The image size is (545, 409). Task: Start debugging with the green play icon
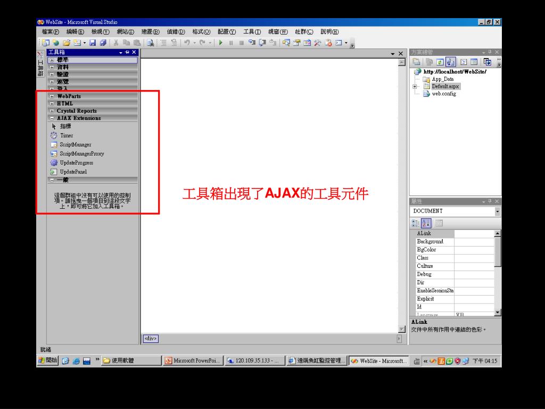point(221,43)
